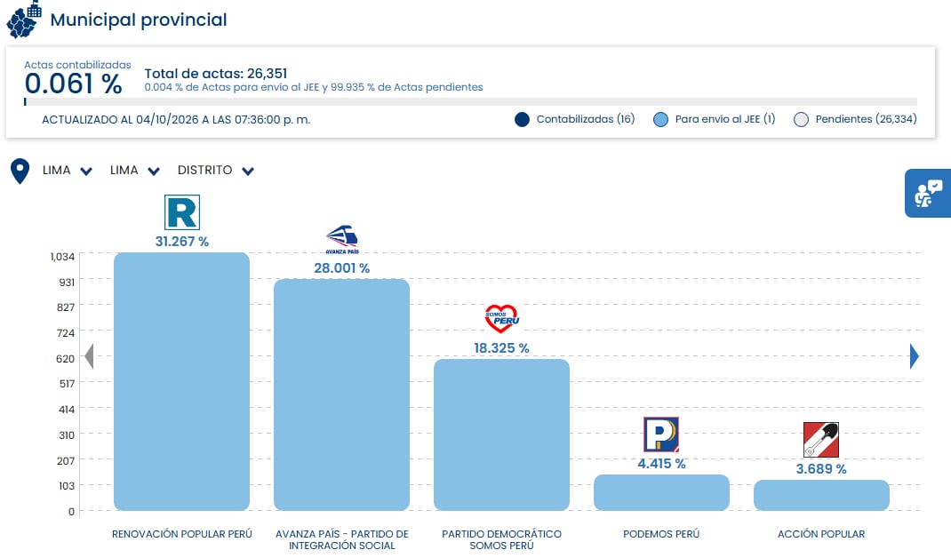This screenshot has height=558, width=951.
Task: Click the Podemos Perú bar
Action: click(x=661, y=492)
